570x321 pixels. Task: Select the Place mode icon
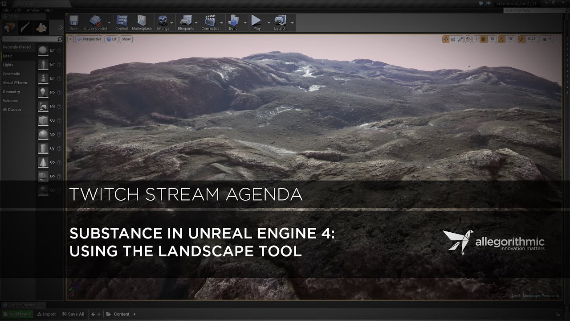coord(9,27)
